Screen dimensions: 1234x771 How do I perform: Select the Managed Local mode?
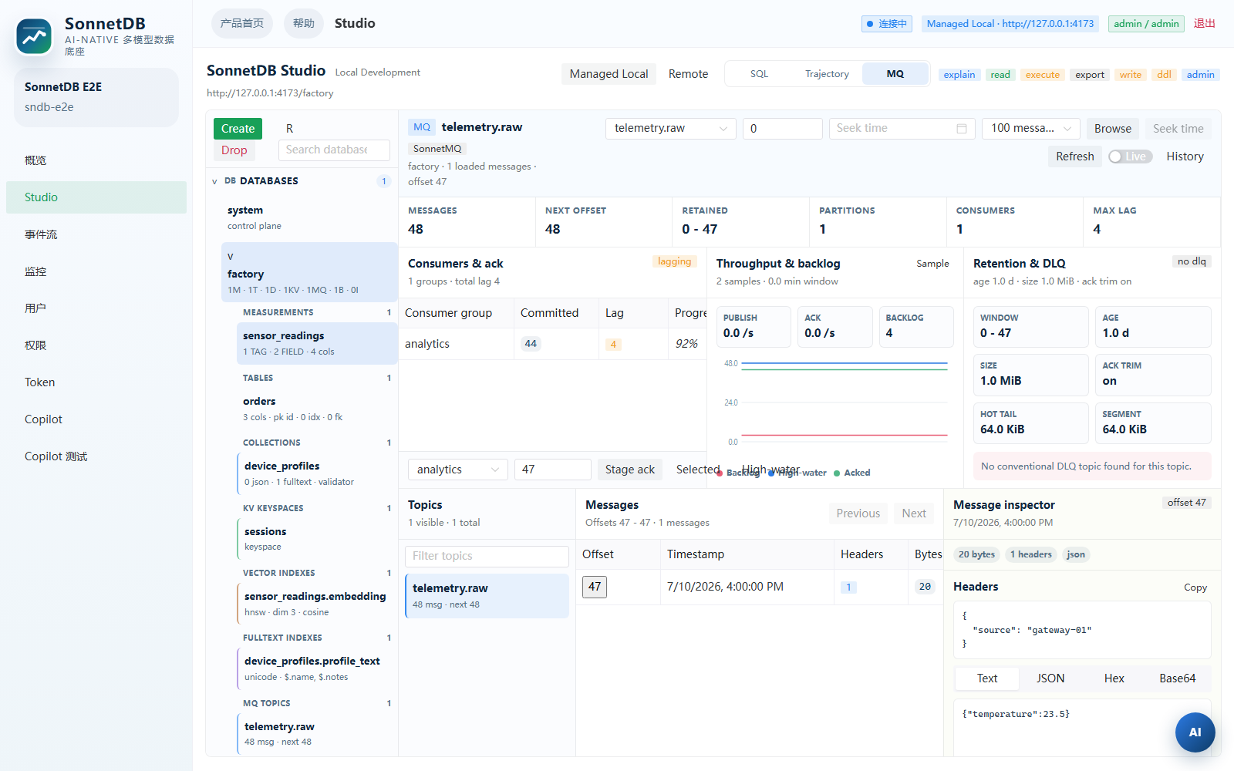point(609,74)
